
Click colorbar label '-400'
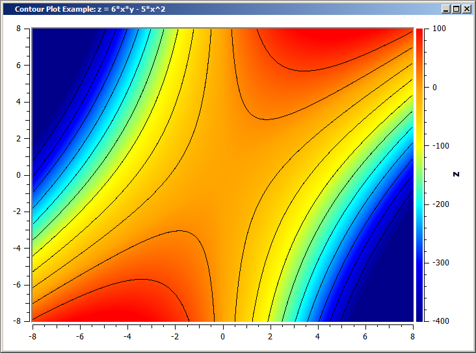click(440, 321)
